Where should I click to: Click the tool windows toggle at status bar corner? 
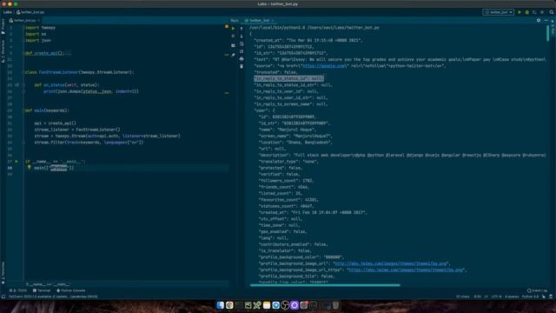tap(3, 296)
